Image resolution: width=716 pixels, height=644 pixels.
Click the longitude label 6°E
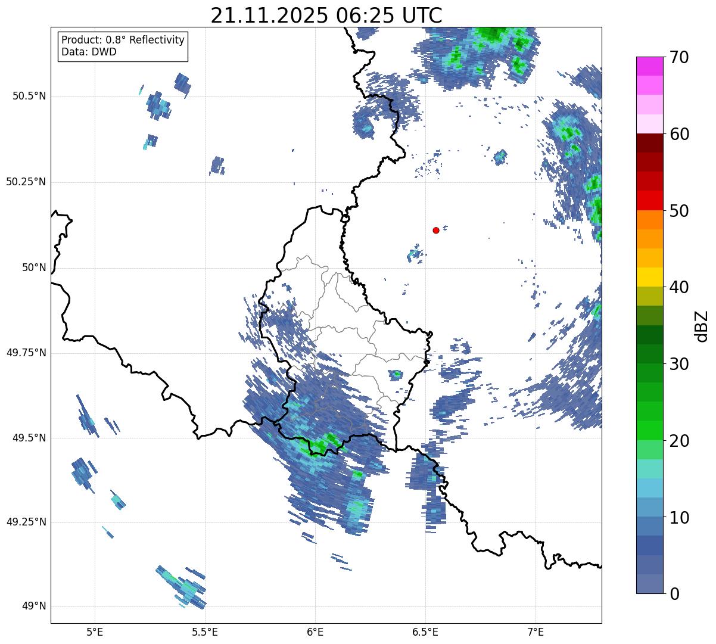coord(315,631)
